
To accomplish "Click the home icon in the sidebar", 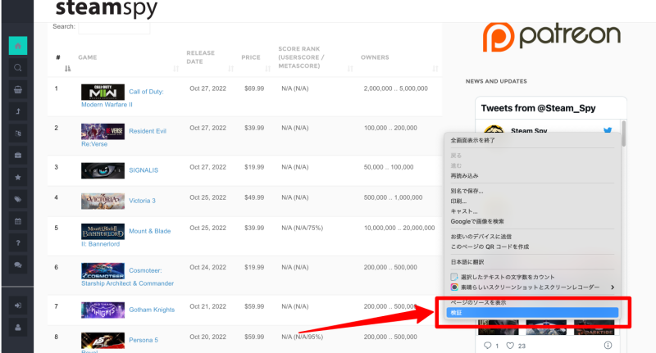I will (17, 46).
